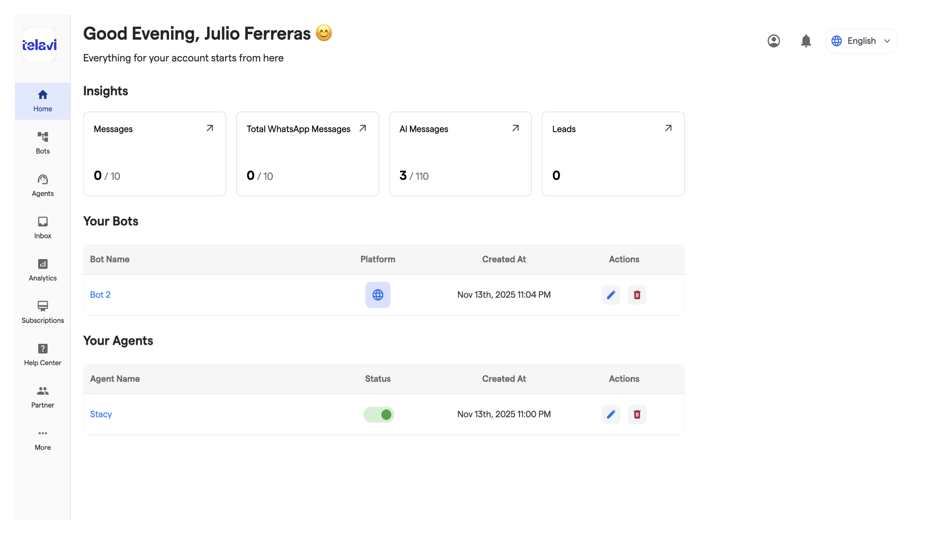Click the web platform globe icon
925x535 pixels.
coord(378,295)
